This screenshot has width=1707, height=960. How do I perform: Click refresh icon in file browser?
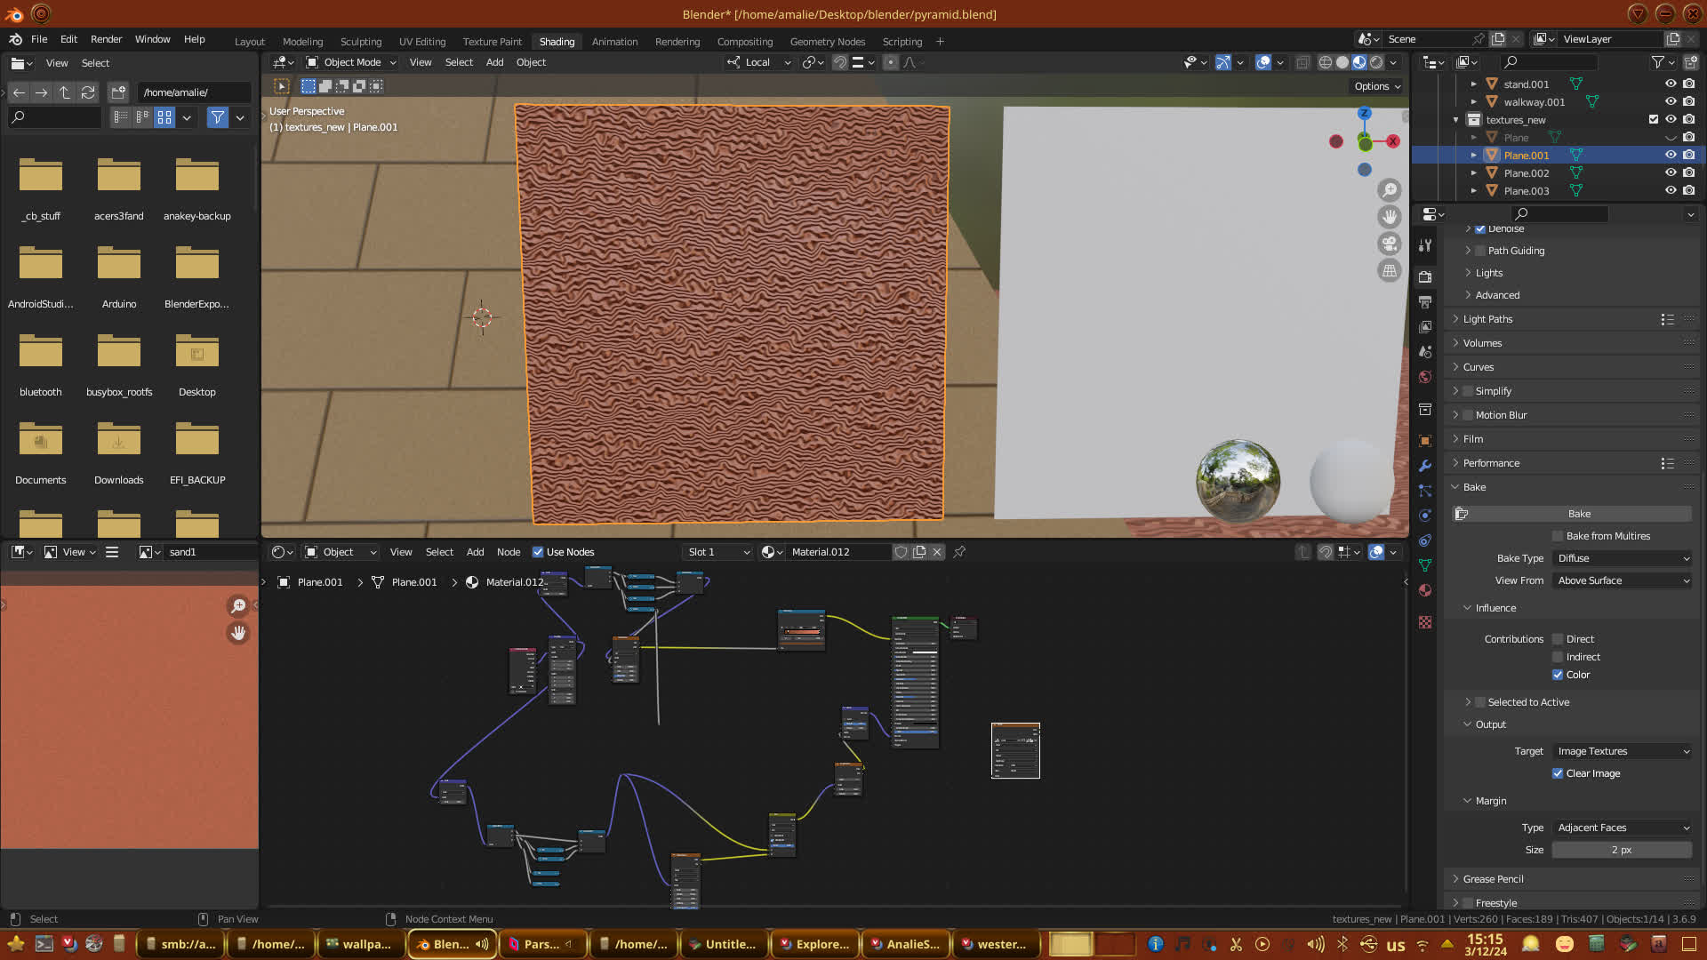pyautogui.click(x=87, y=92)
